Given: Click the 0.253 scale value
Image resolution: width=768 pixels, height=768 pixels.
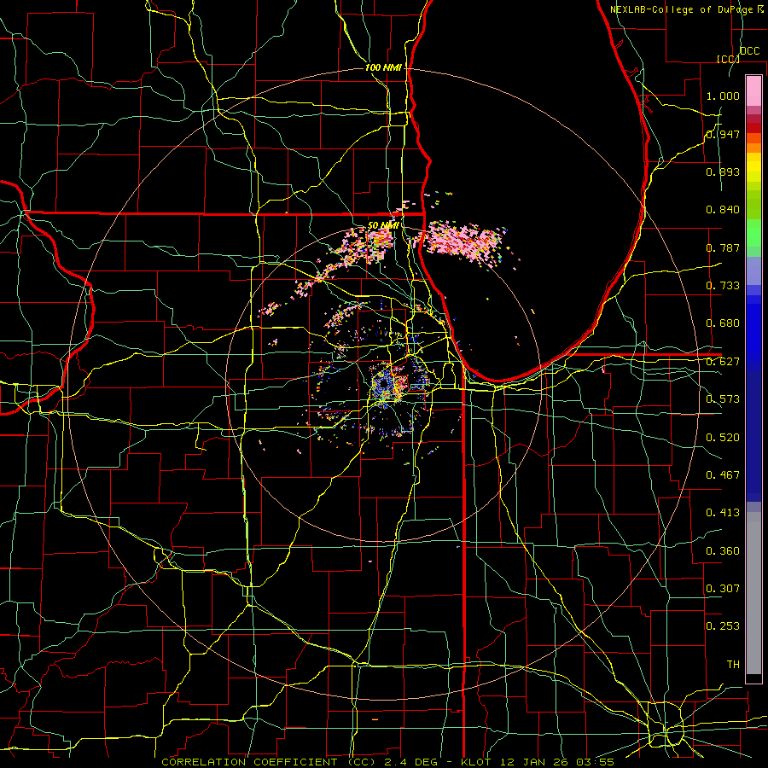Looking at the screenshot, I should click(x=723, y=626).
